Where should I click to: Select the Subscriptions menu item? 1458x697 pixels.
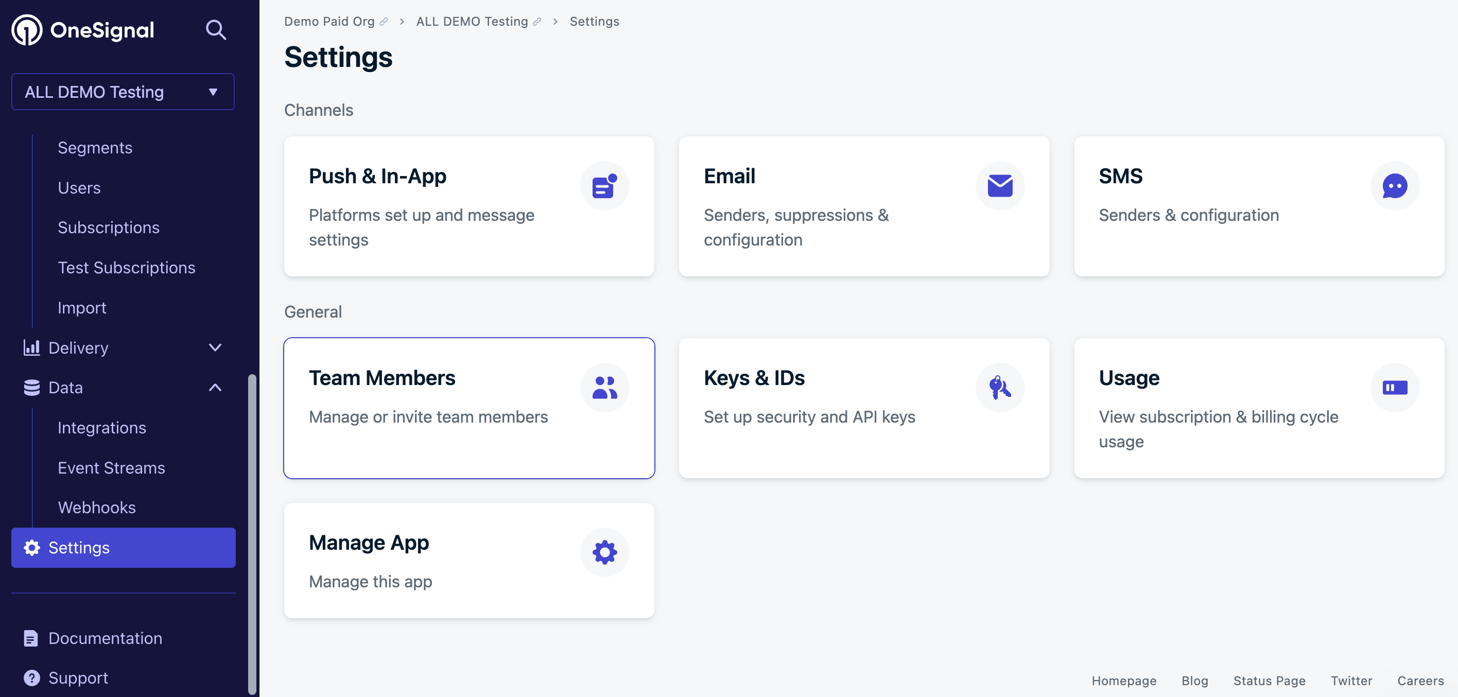tap(109, 227)
